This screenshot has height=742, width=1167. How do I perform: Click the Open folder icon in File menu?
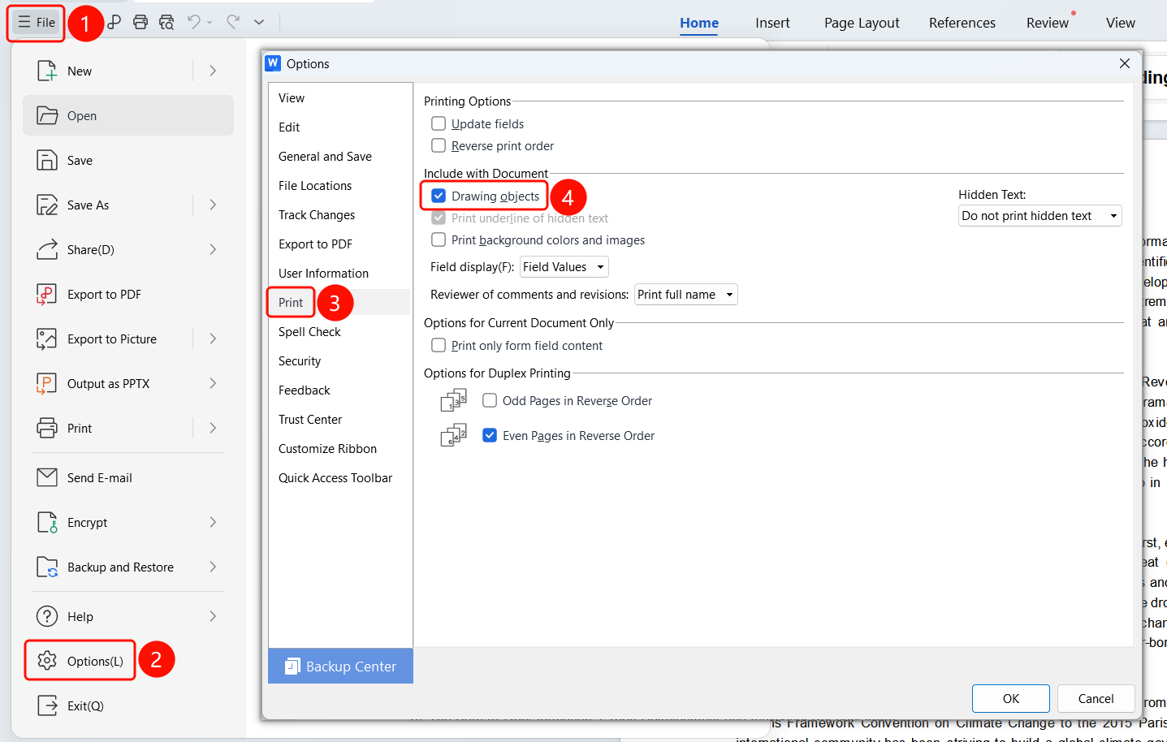click(47, 115)
